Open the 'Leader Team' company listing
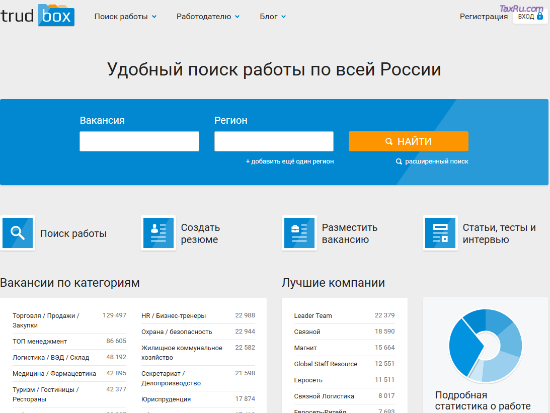The height and width of the screenshot is (413, 550). (x=313, y=316)
